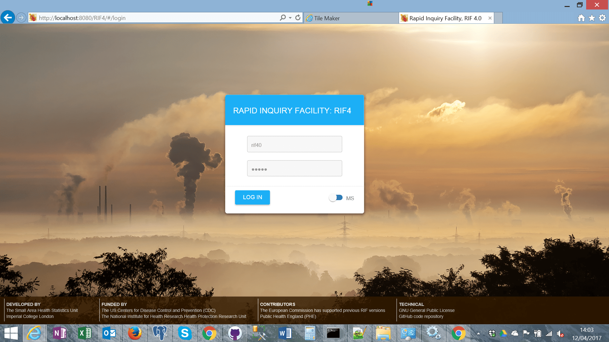Open a new blank browser tab
609x342 pixels.
[499, 18]
